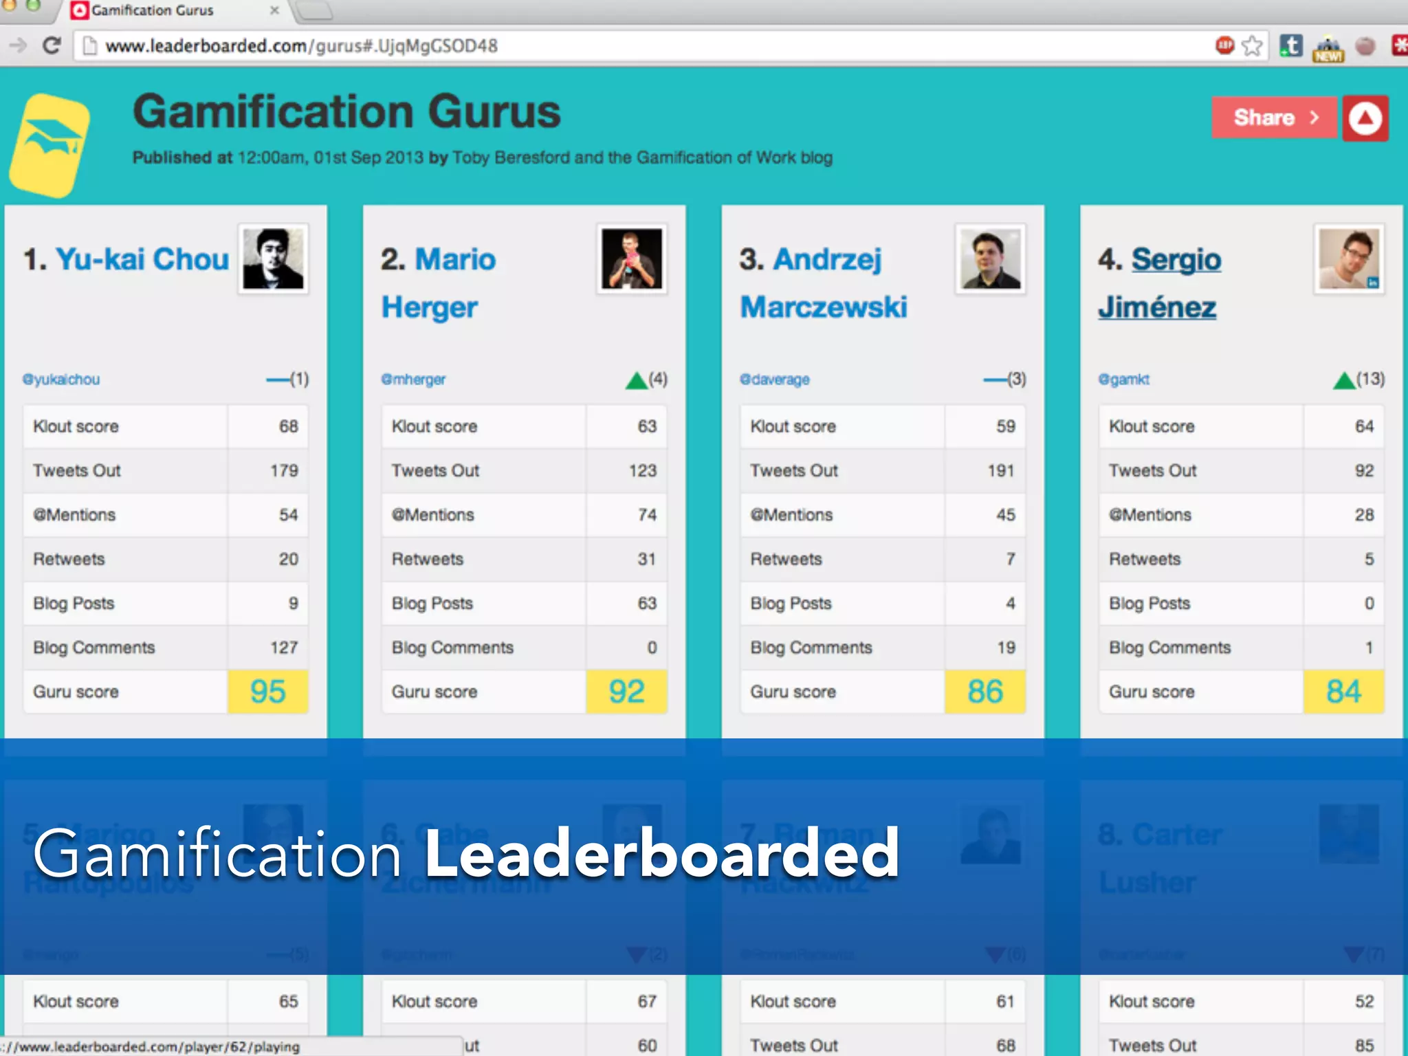
Task: Click the page icon in the address bar
Action: (89, 46)
